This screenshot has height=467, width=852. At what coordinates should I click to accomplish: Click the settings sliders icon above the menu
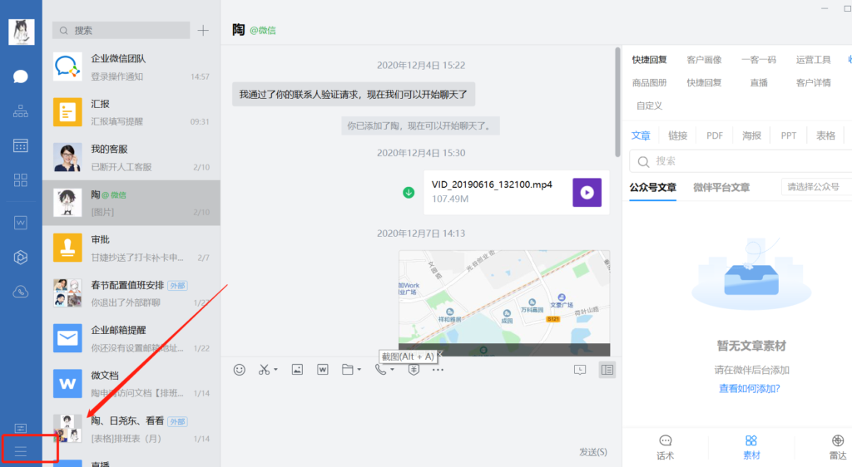[x=21, y=429]
